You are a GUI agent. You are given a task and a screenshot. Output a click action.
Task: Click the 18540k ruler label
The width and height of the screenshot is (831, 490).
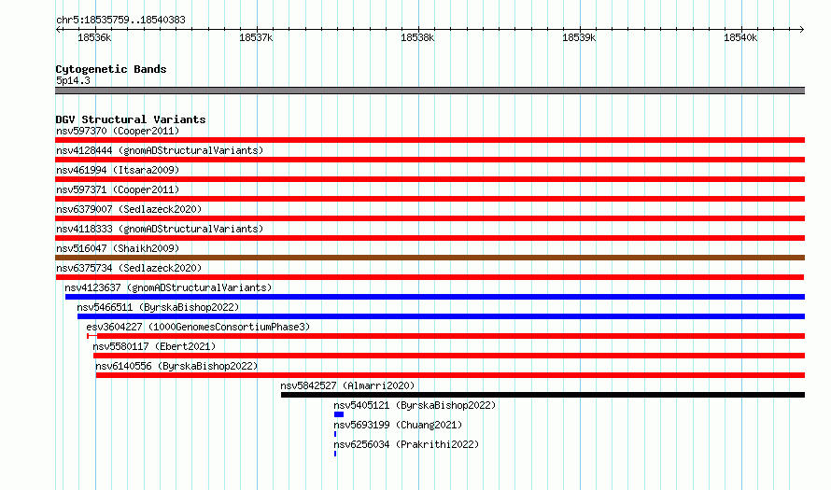(x=741, y=37)
